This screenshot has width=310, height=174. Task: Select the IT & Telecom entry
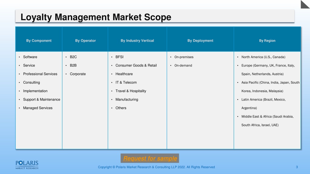coord(126,82)
